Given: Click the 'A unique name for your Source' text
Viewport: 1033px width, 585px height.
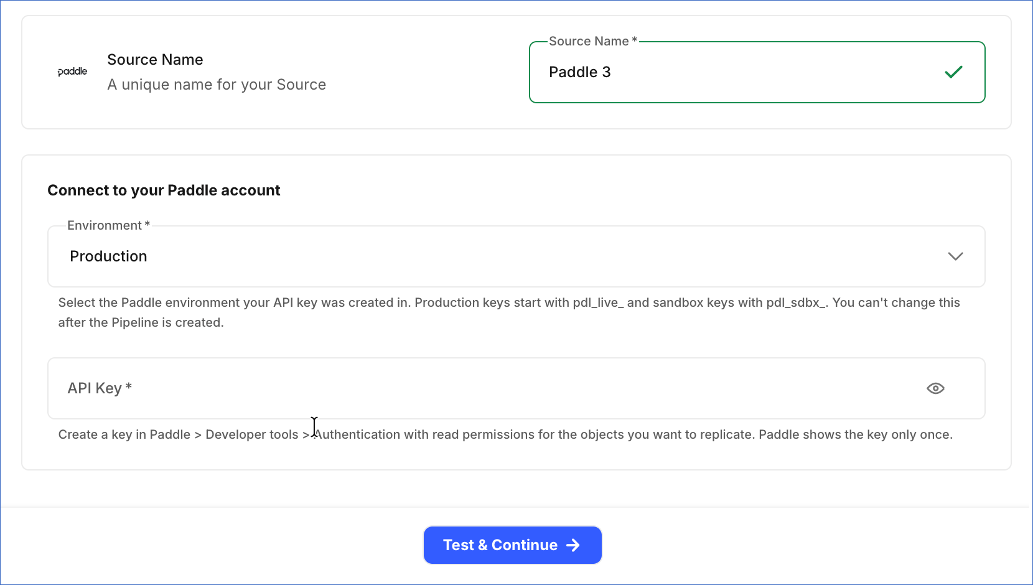Looking at the screenshot, I should coord(217,85).
